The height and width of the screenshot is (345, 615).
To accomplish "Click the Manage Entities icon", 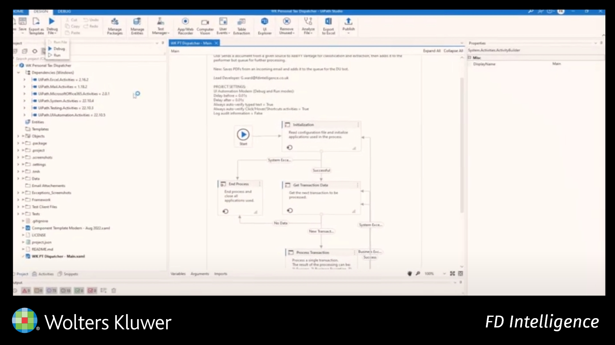I will [x=137, y=26].
